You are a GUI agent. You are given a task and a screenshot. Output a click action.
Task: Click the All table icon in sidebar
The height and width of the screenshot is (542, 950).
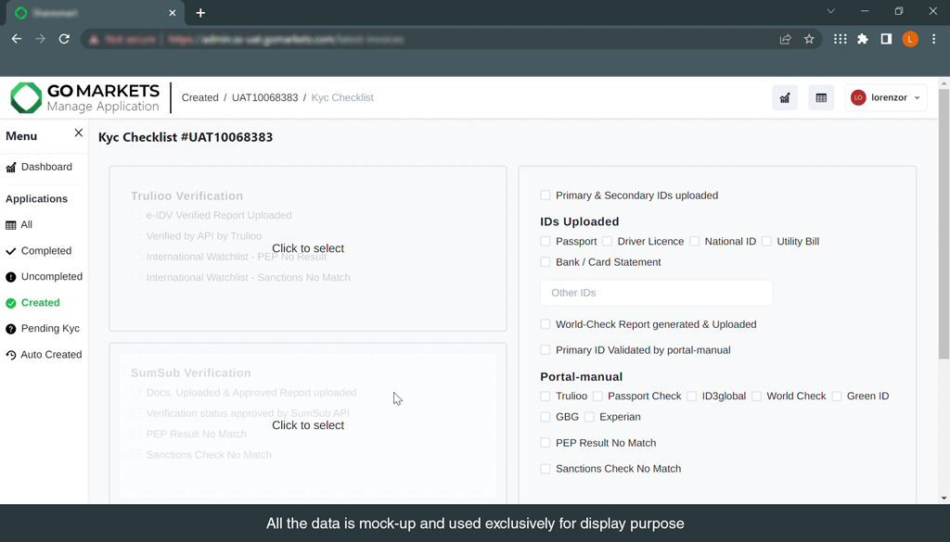(11, 225)
